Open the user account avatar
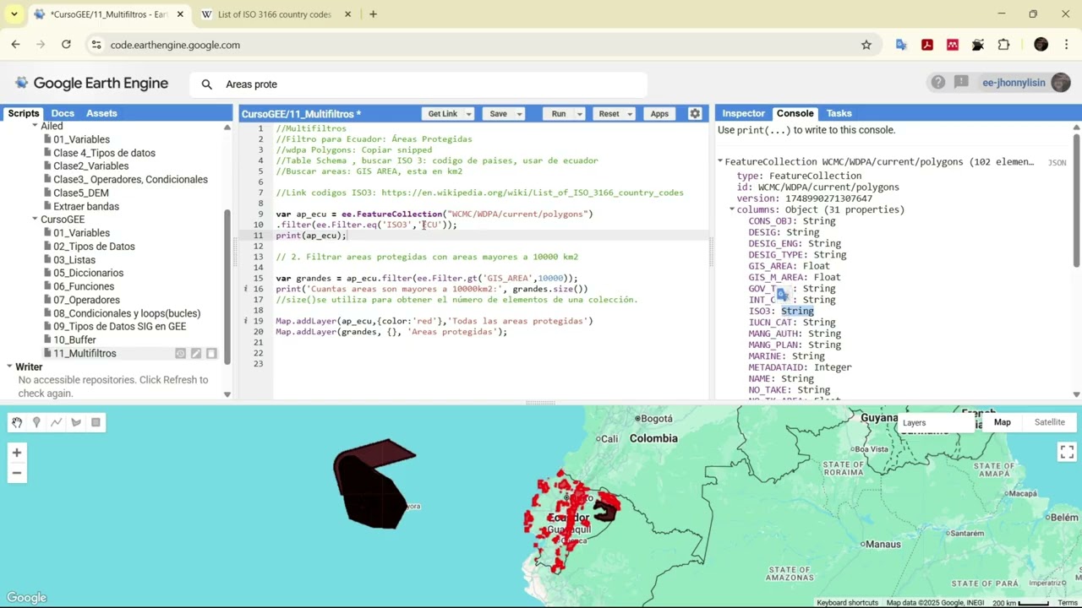The height and width of the screenshot is (608, 1082). click(x=1061, y=83)
